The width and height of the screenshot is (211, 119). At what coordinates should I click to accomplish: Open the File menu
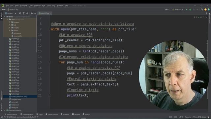[7, 6]
